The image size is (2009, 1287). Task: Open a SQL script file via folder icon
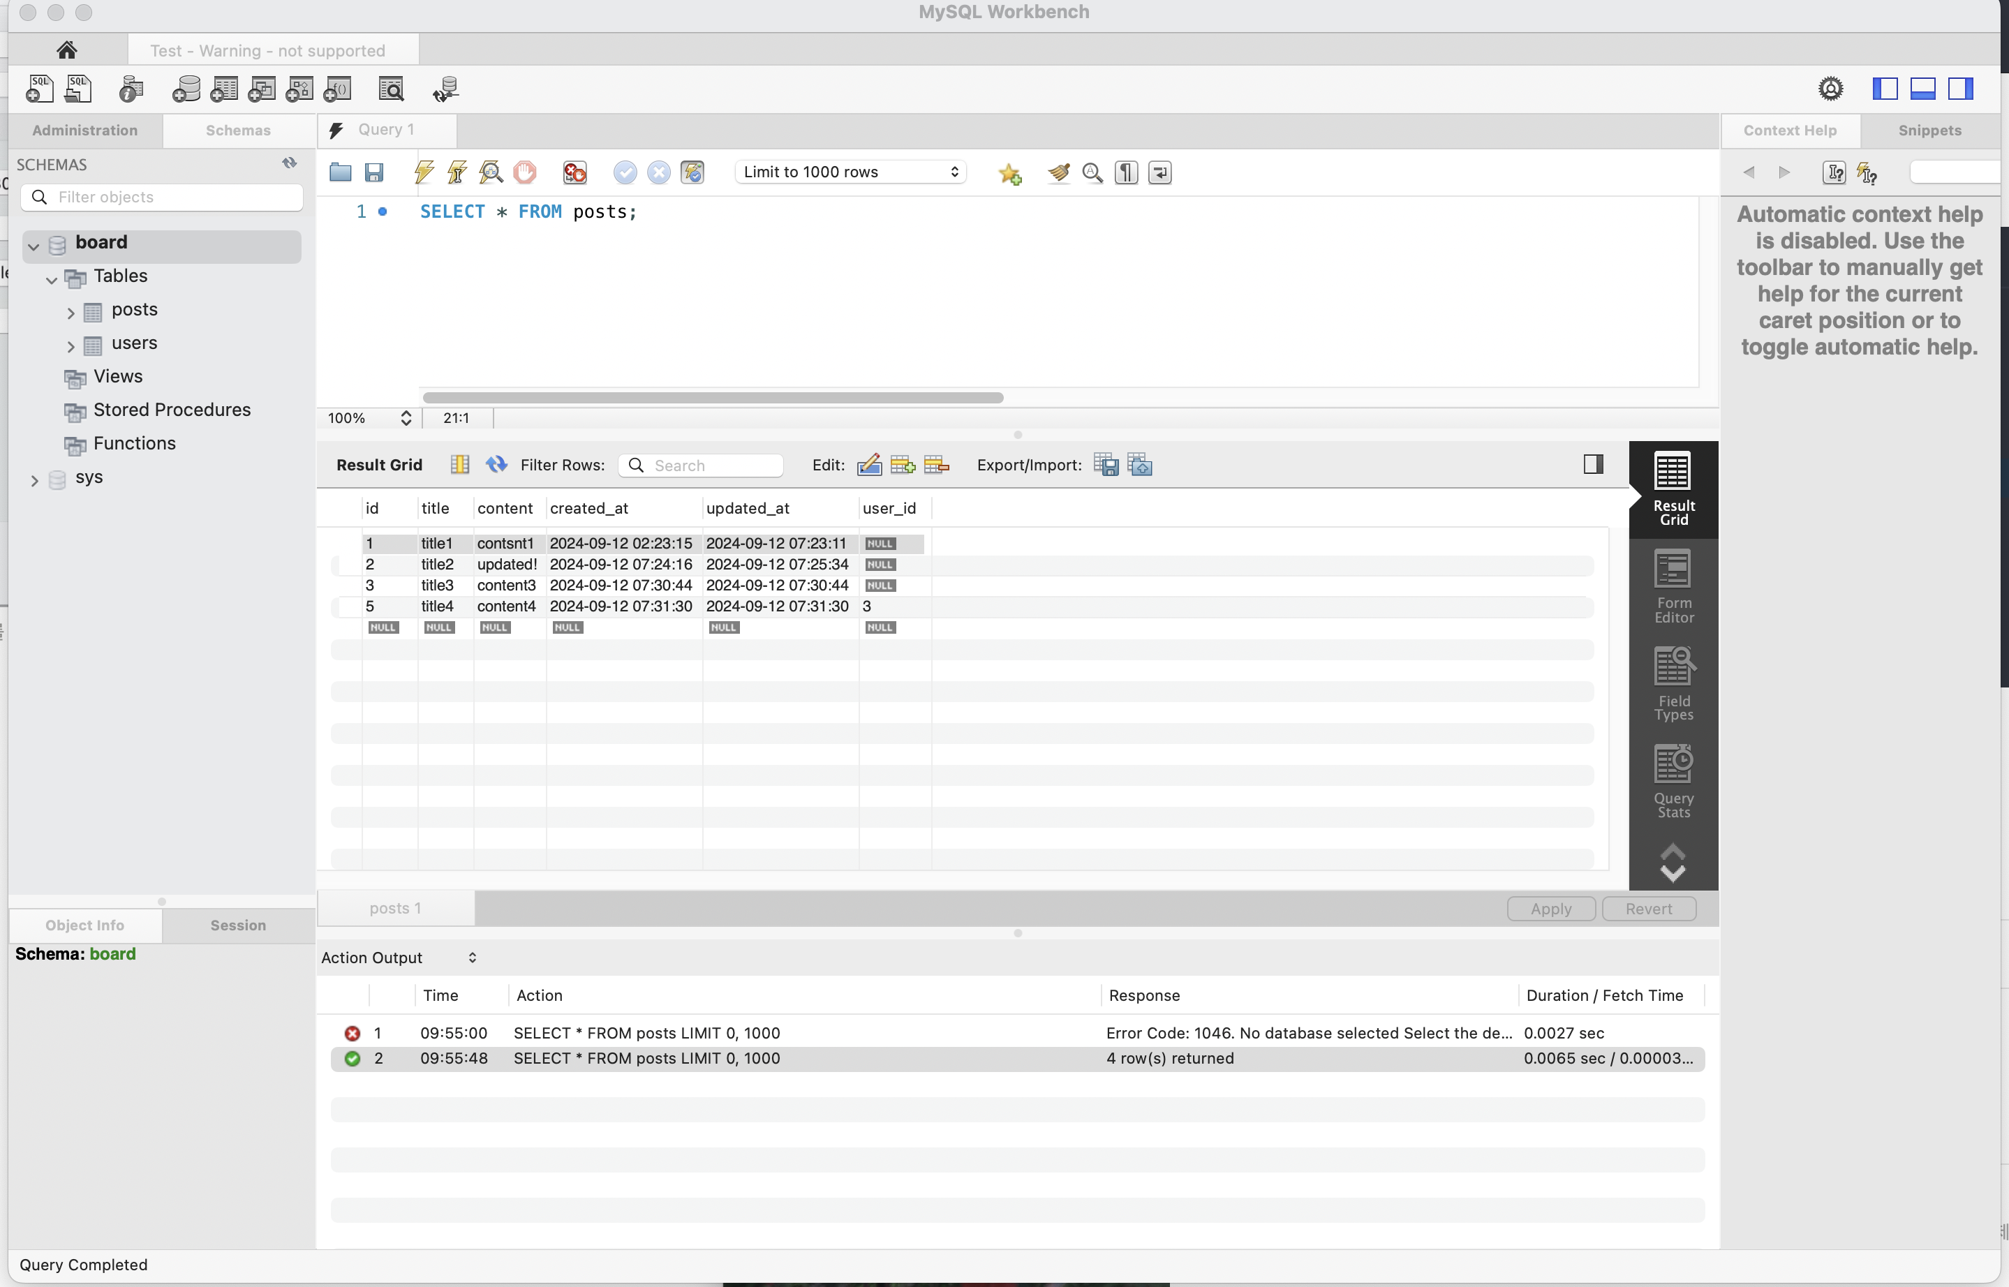tap(340, 172)
